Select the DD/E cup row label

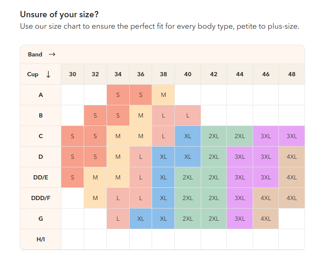pos(41,177)
